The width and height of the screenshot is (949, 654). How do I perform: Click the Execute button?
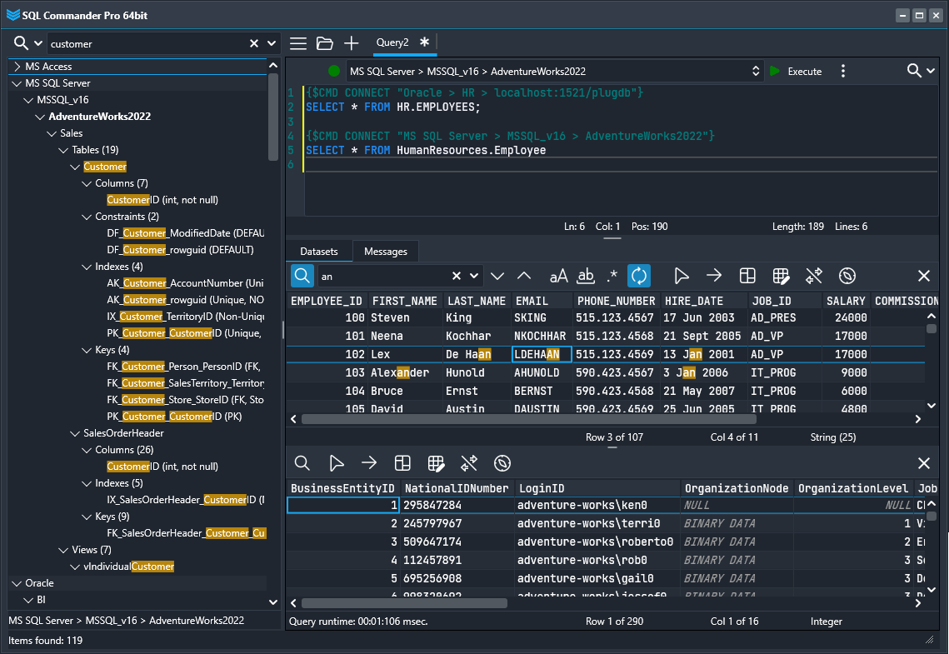(796, 70)
